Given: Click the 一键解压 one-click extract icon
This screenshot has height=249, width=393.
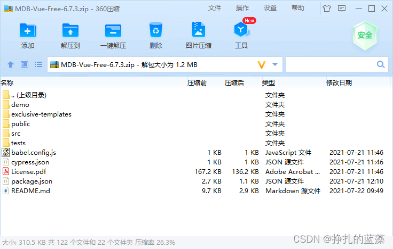Looking at the screenshot, I should coord(113,30).
